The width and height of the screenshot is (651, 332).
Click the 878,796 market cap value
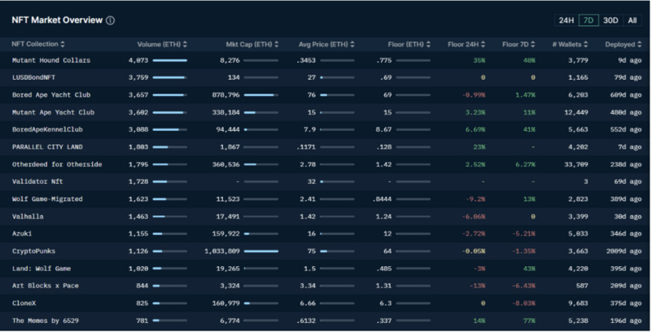(x=226, y=95)
